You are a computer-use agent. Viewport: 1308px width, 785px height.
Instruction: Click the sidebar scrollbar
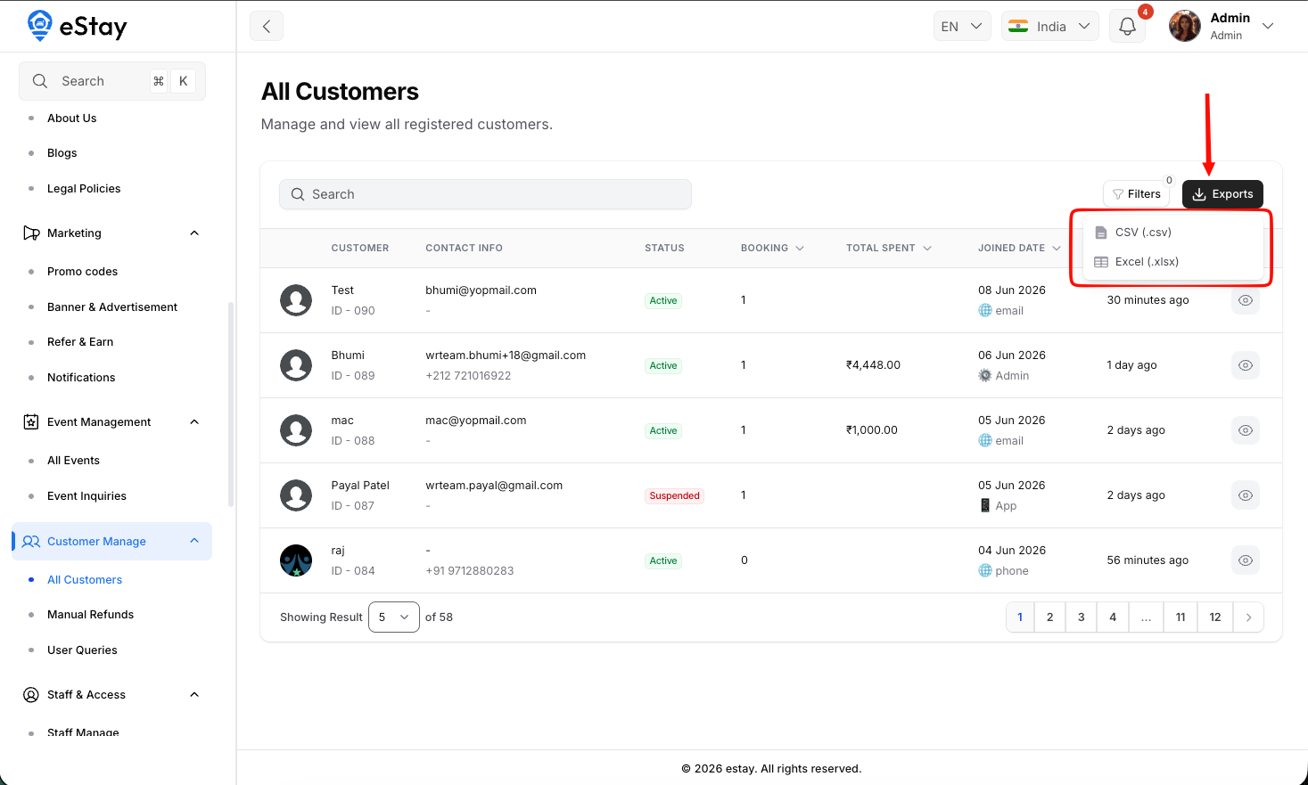(x=231, y=405)
